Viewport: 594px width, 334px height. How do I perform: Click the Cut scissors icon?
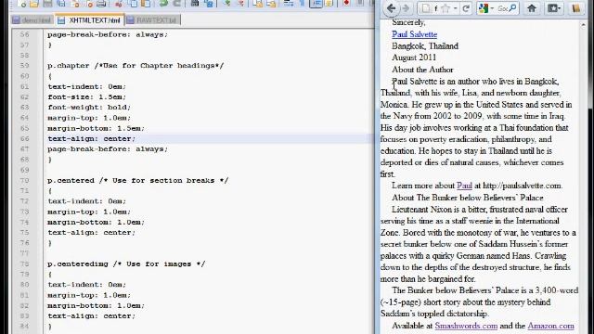[x=119, y=4]
